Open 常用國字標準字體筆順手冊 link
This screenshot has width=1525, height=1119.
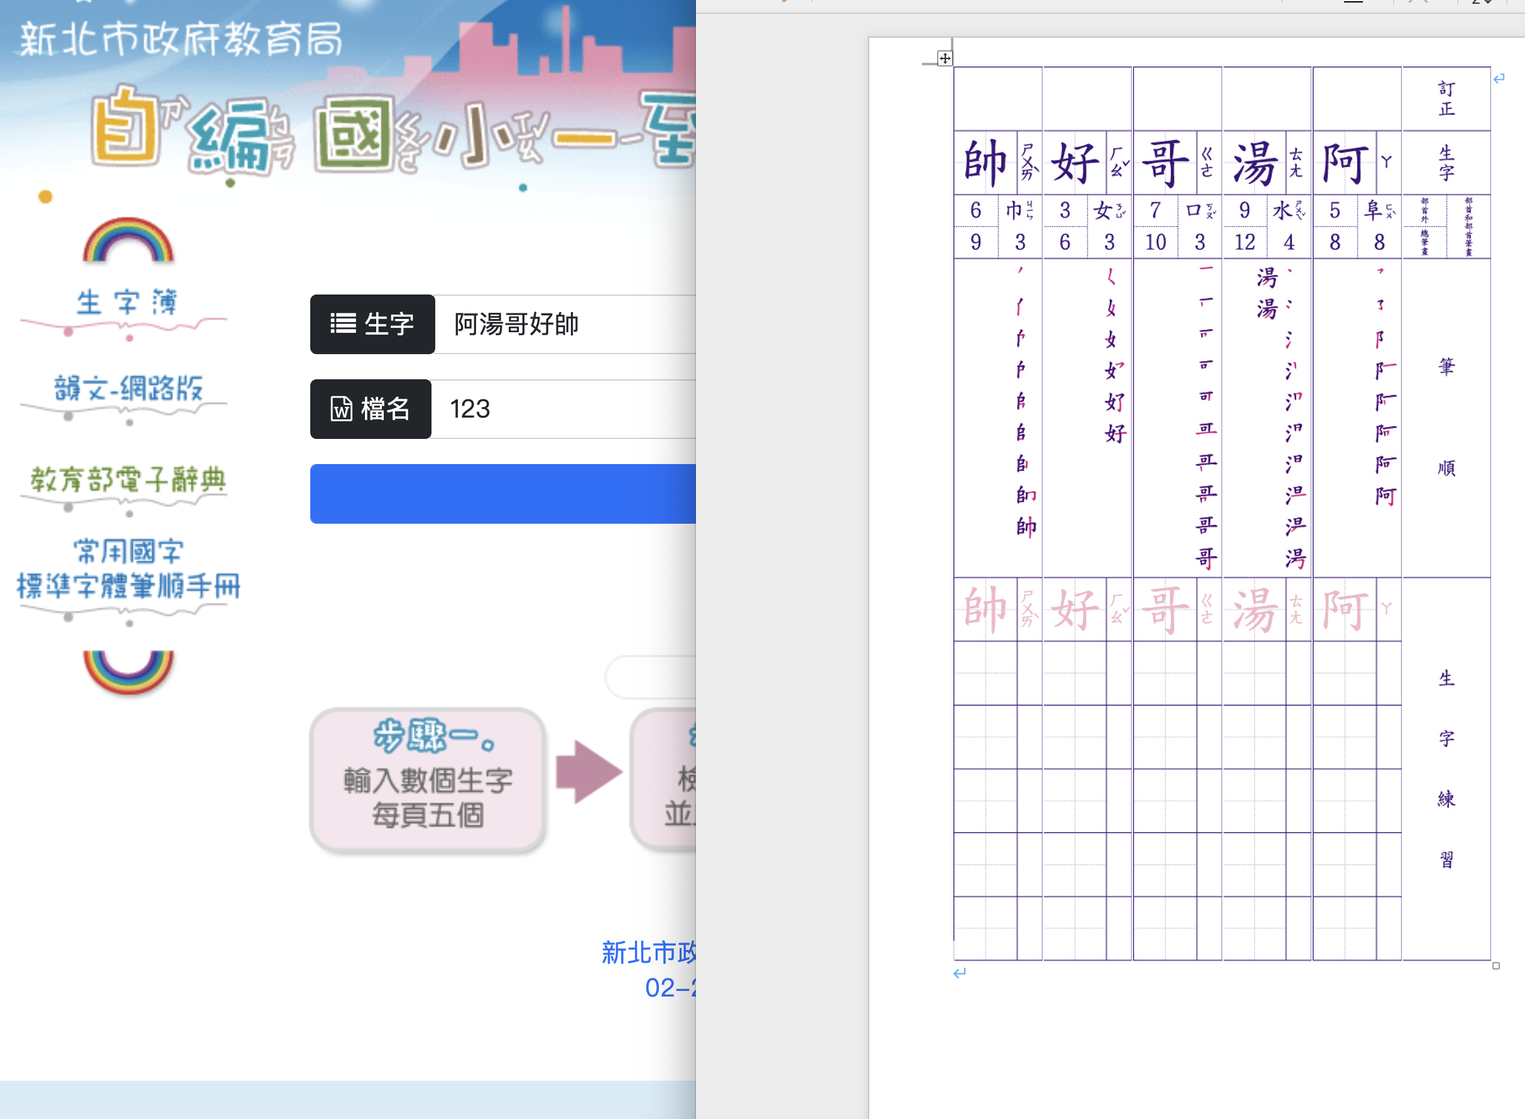(x=128, y=569)
